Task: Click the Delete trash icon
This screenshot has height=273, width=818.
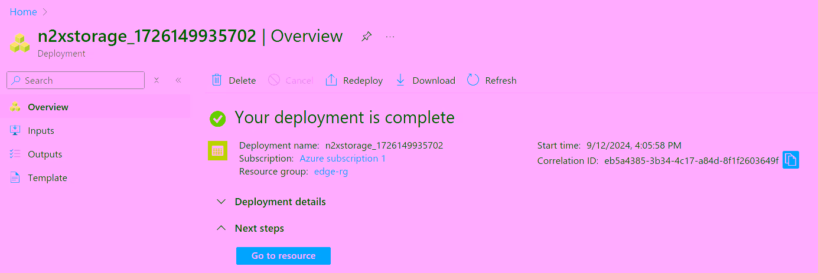Action: 217,80
